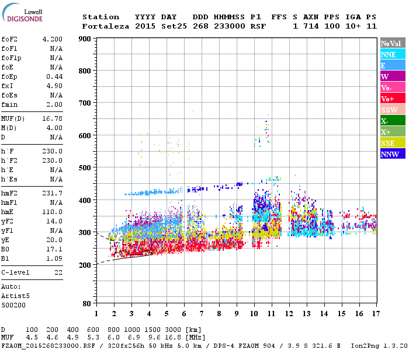Select the hmF2 value 231.7
The image size is (409, 350).
pyautogui.click(x=52, y=192)
